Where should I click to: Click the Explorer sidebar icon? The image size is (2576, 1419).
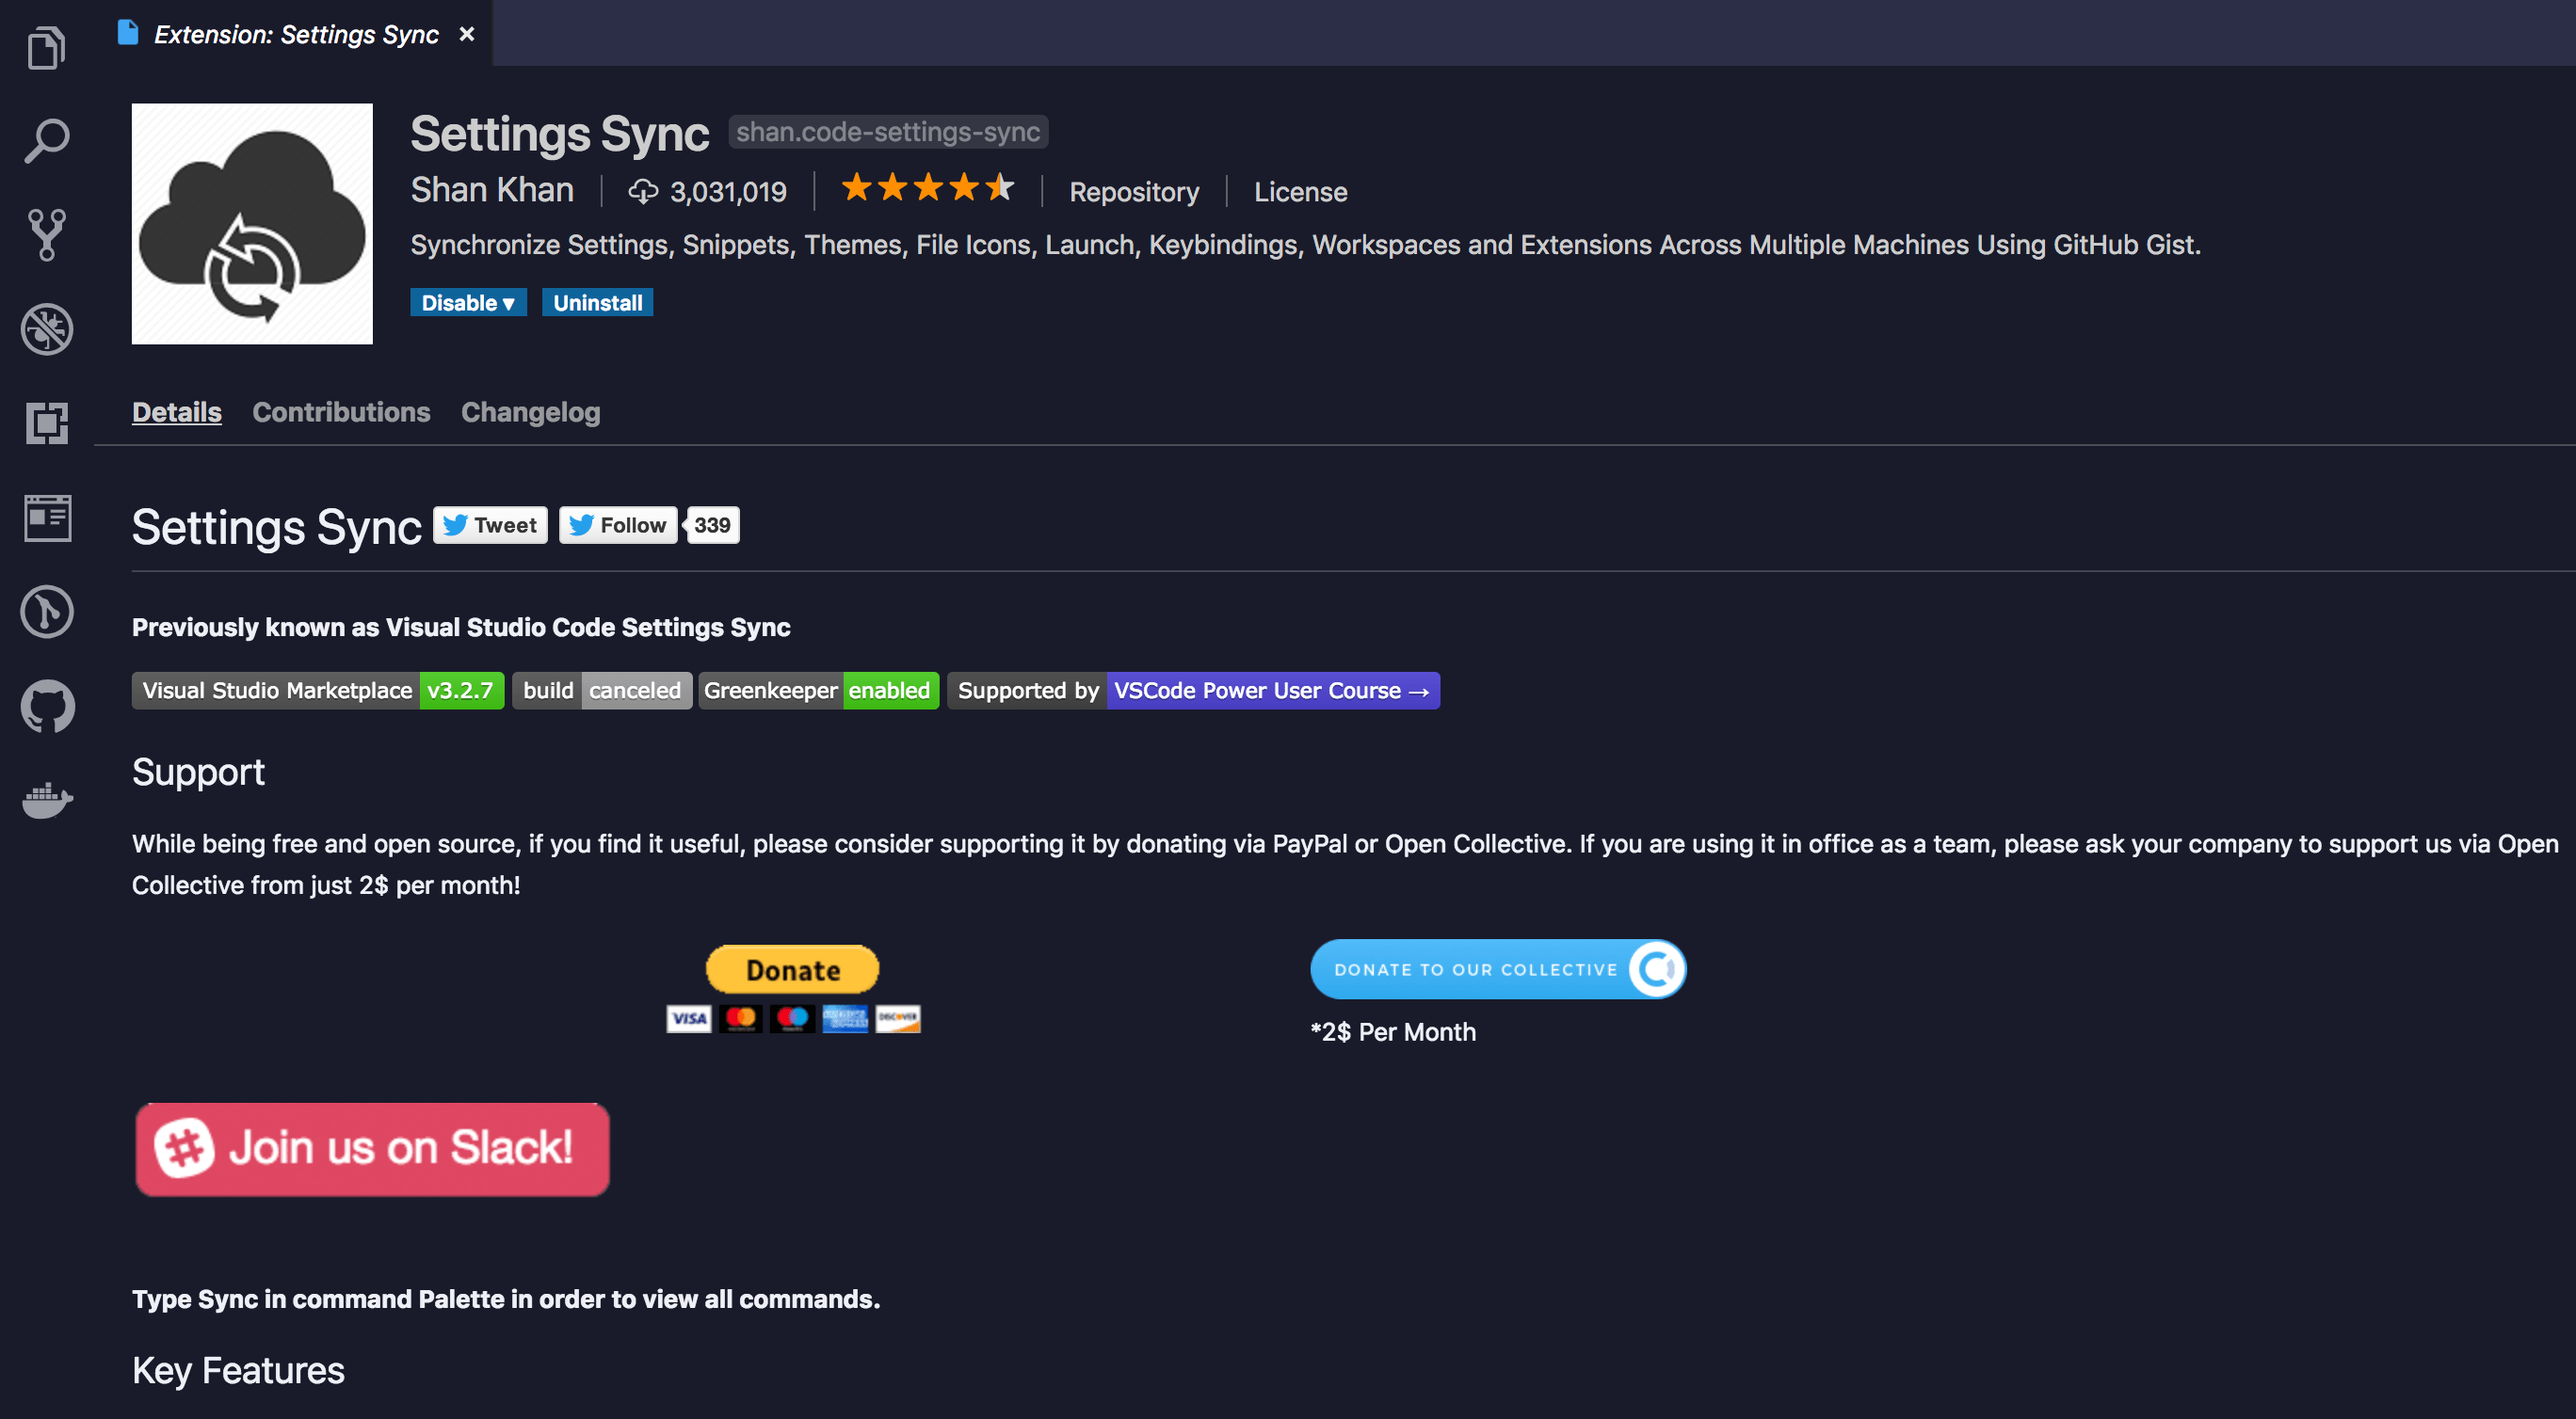47,47
